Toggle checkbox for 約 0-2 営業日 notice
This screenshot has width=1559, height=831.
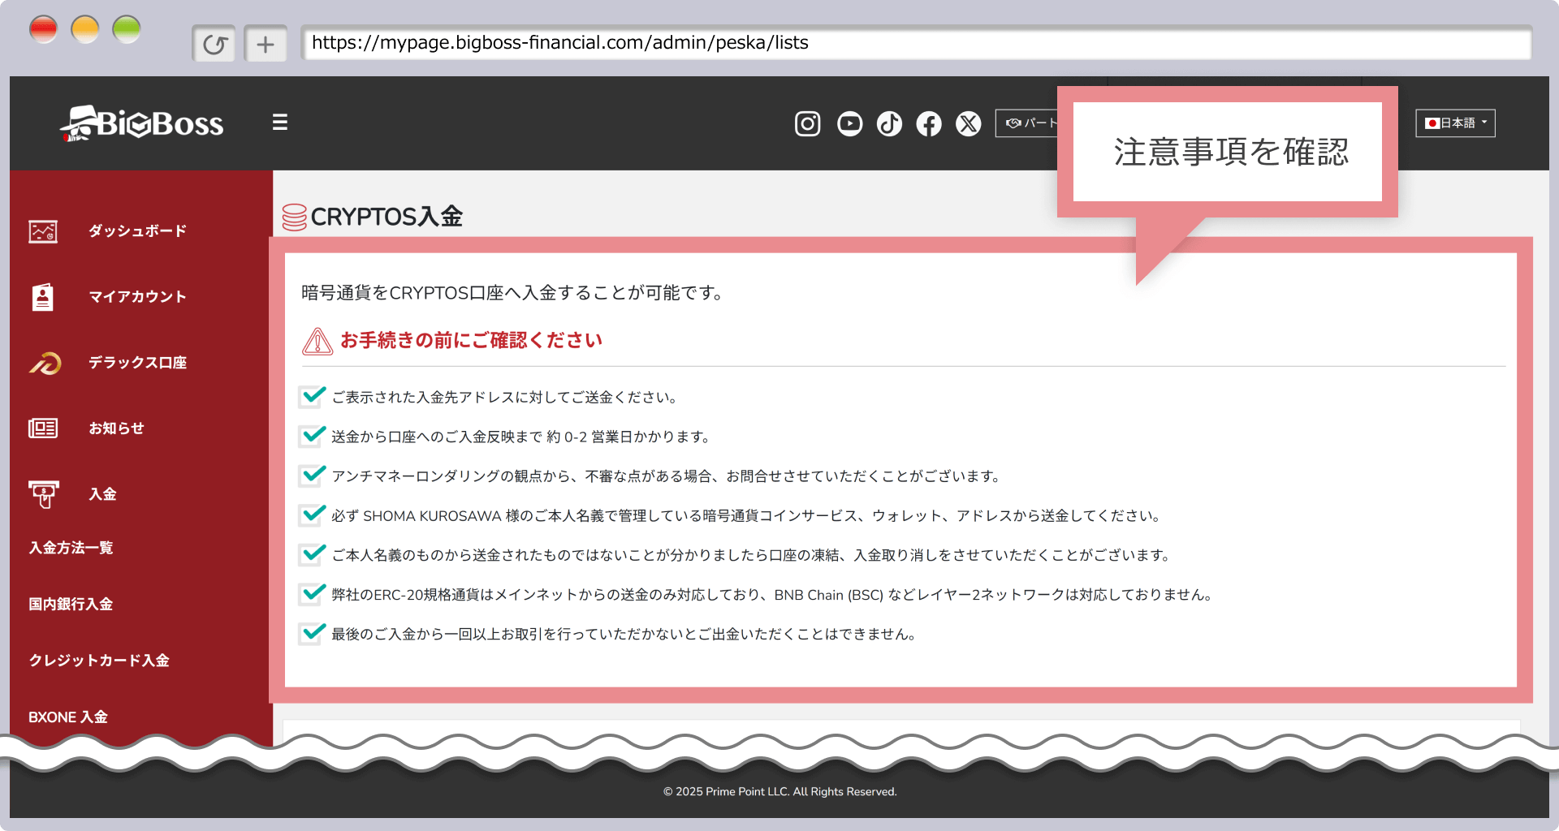coord(312,436)
